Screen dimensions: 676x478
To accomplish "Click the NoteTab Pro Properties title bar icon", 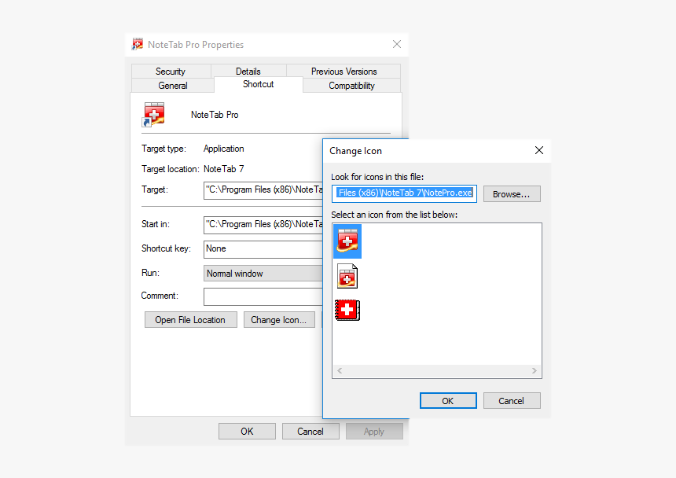I will pos(137,44).
